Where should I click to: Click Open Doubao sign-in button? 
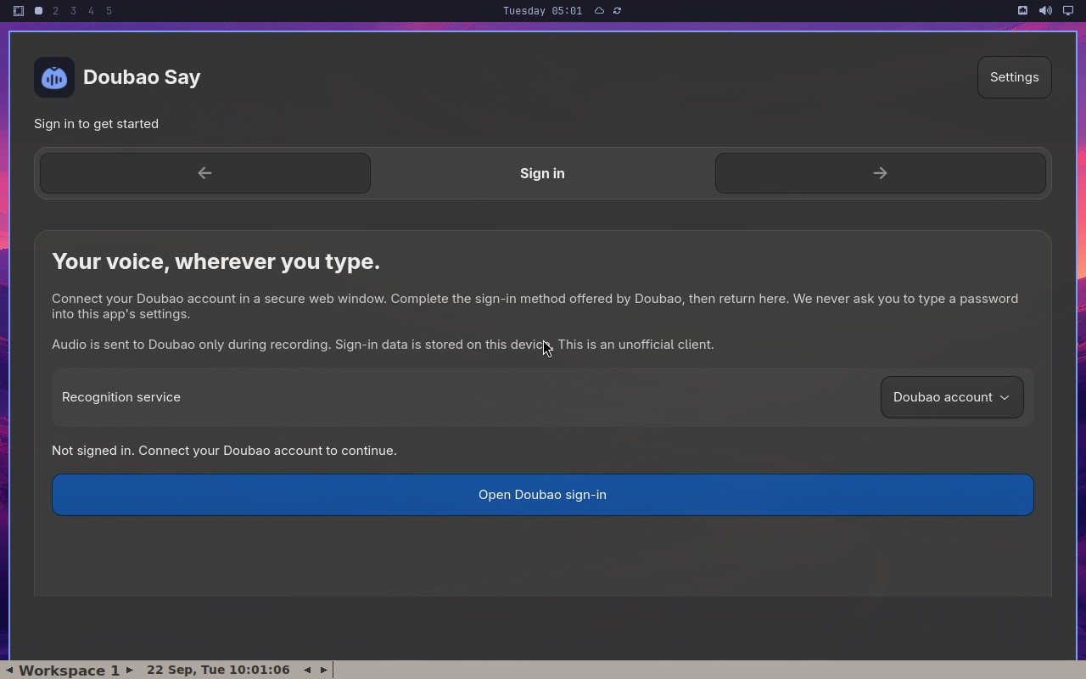tap(542, 495)
